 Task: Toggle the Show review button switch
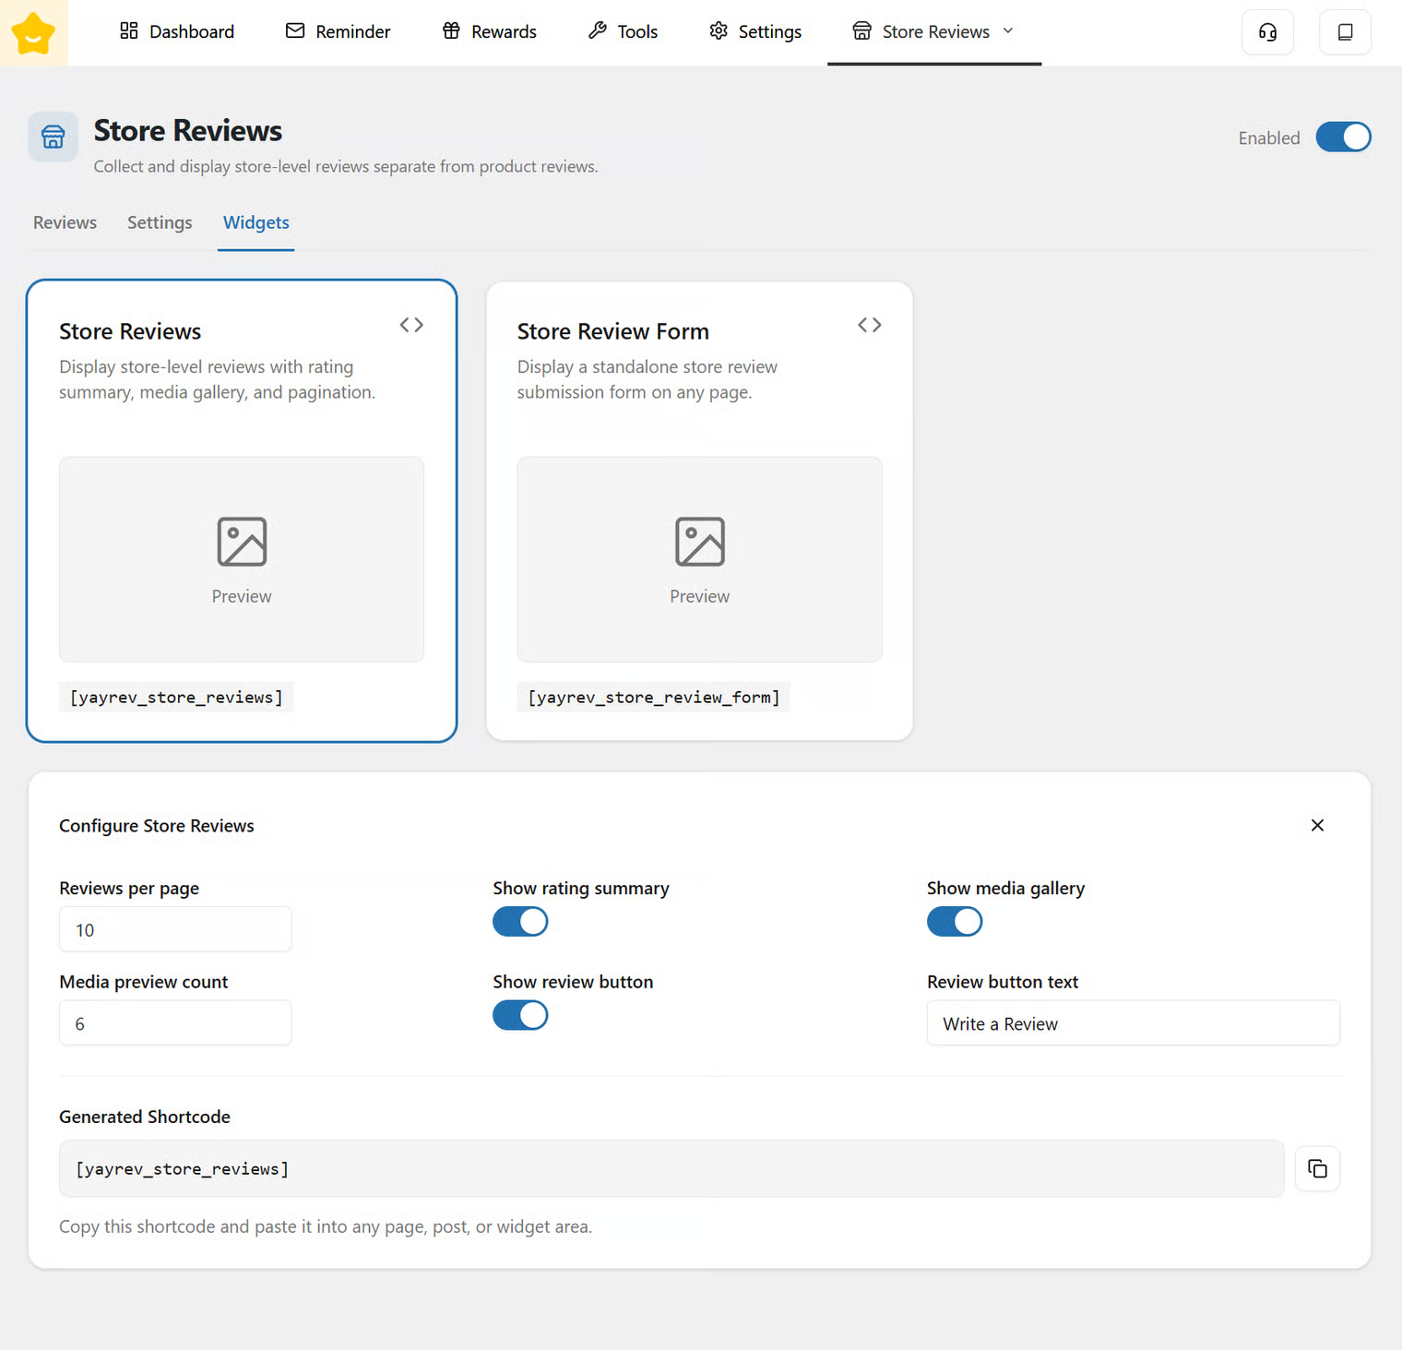pyautogui.click(x=520, y=1016)
